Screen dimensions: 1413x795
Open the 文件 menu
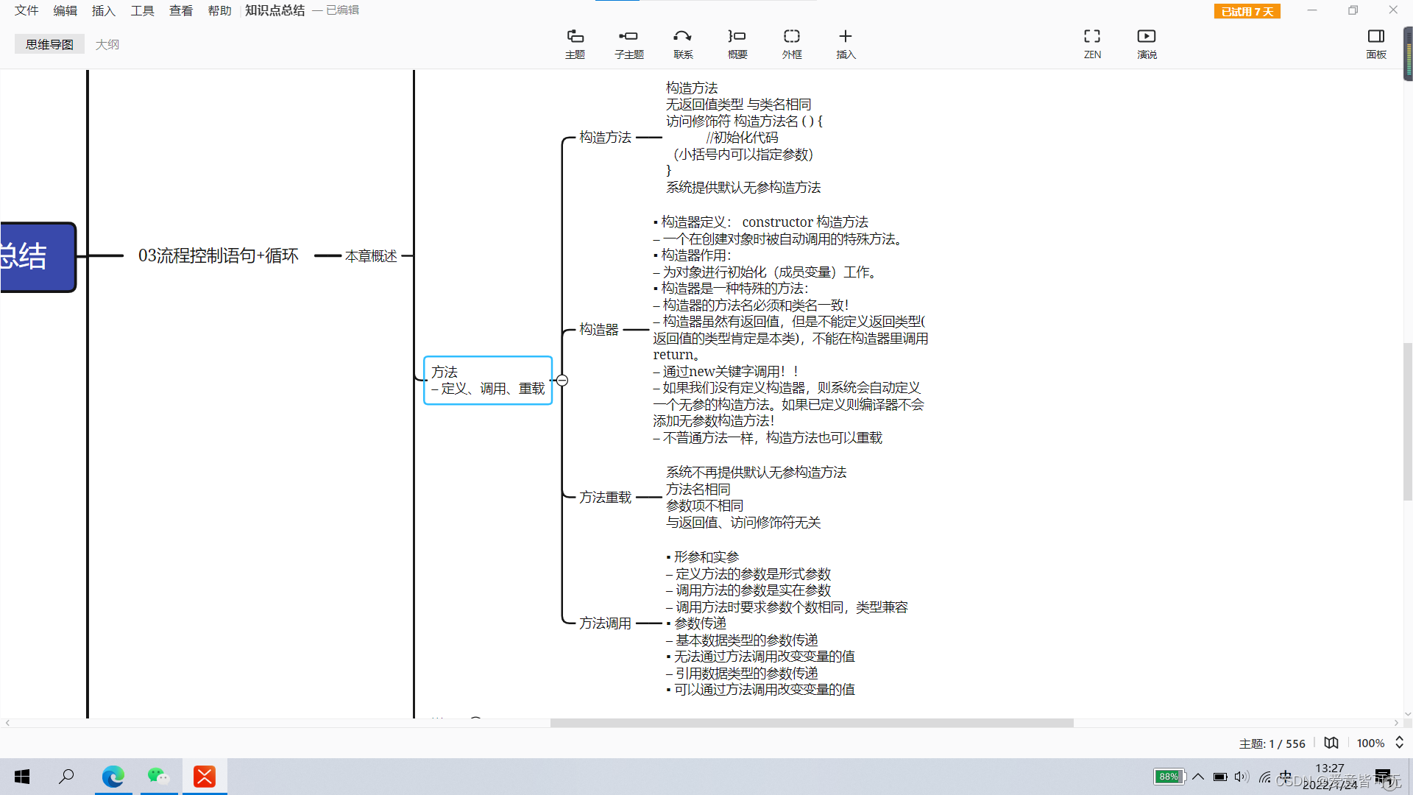[26, 10]
